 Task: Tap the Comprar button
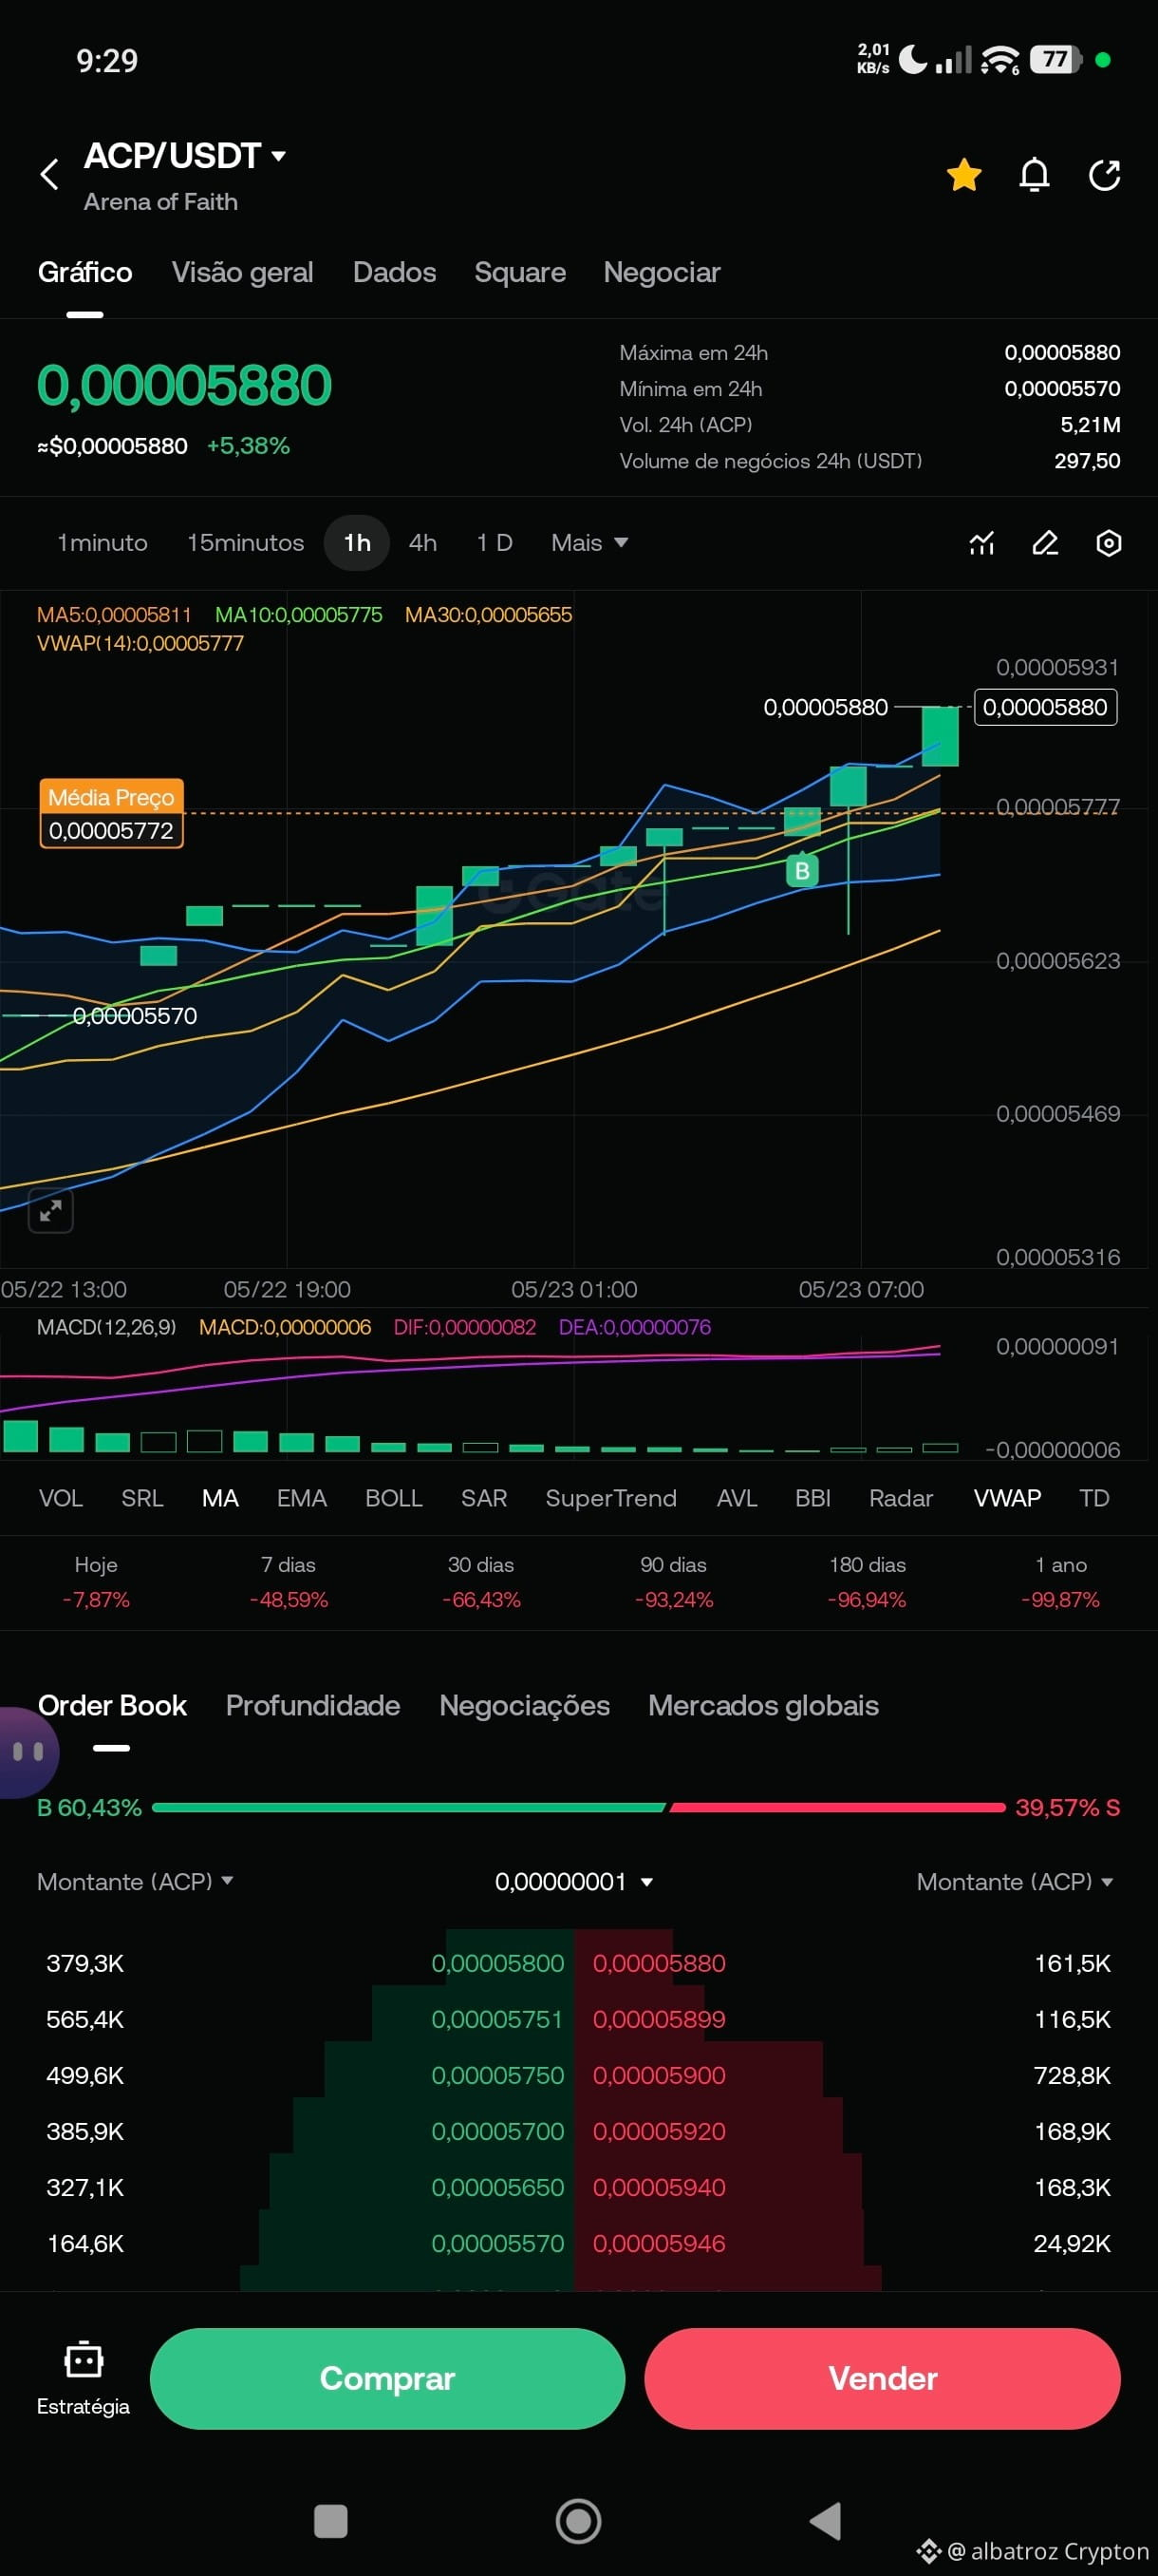387,2378
